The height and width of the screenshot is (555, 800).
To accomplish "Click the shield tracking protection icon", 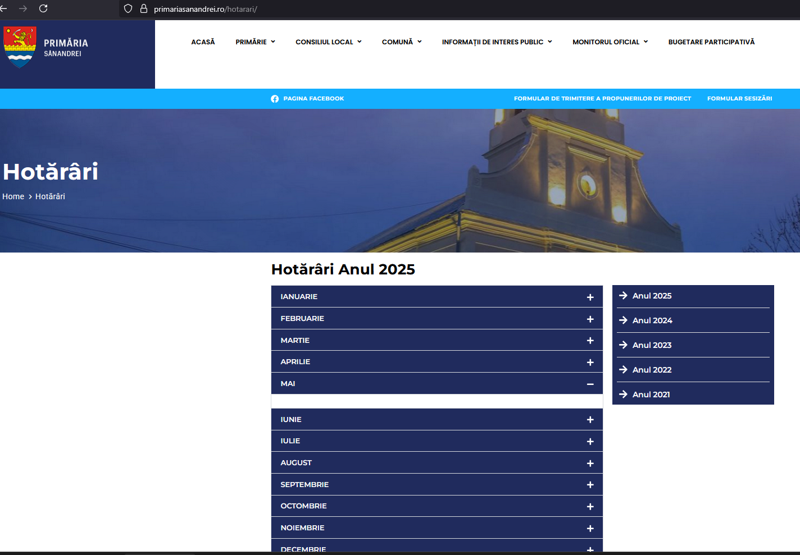I will pyautogui.click(x=128, y=8).
